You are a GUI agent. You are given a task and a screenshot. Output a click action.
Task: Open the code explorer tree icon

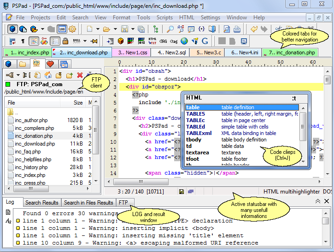156,29
